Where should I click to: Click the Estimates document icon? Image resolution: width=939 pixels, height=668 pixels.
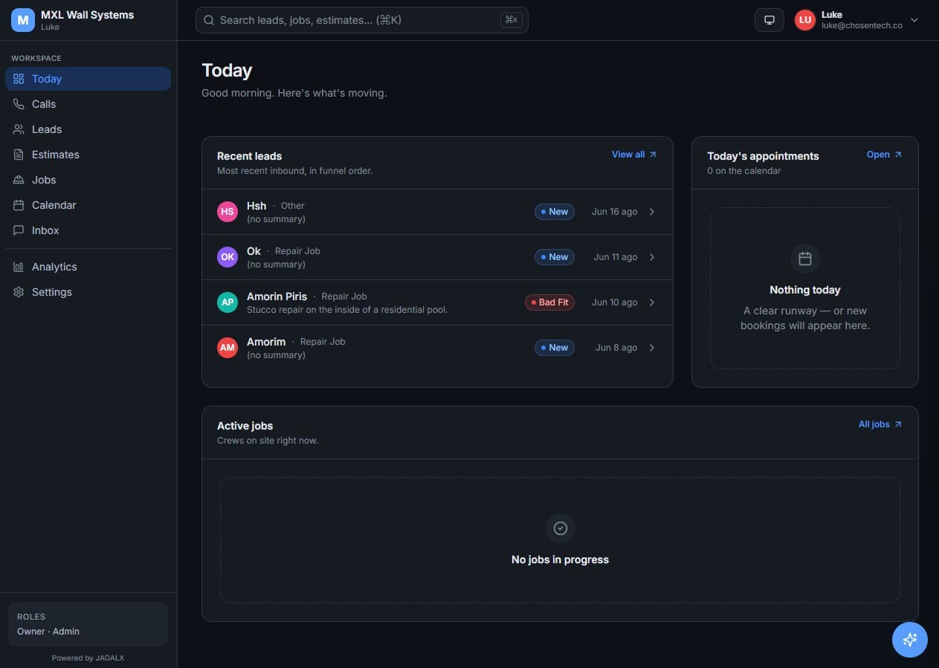pyautogui.click(x=19, y=155)
